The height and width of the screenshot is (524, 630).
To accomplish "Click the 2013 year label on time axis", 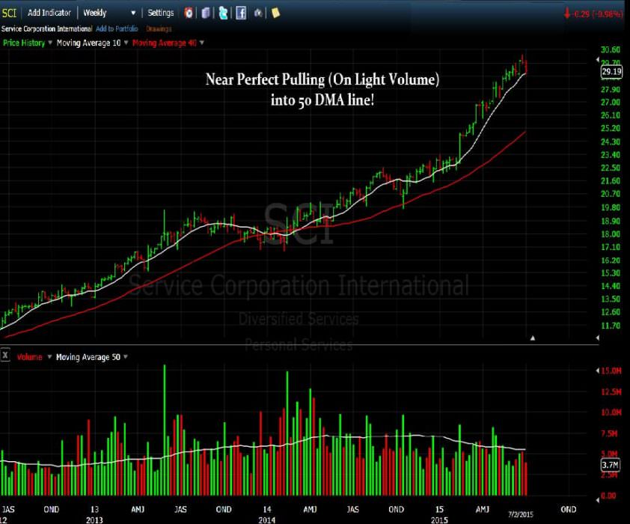I will [x=94, y=520].
